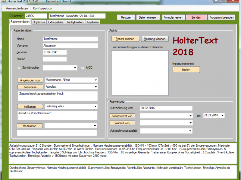Expand the Aufzeichnungsqualität dropdown
This screenshot has height=180, width=241.
click(190, 131)
